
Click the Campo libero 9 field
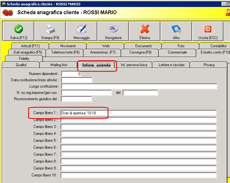click(x=139, y=168)
